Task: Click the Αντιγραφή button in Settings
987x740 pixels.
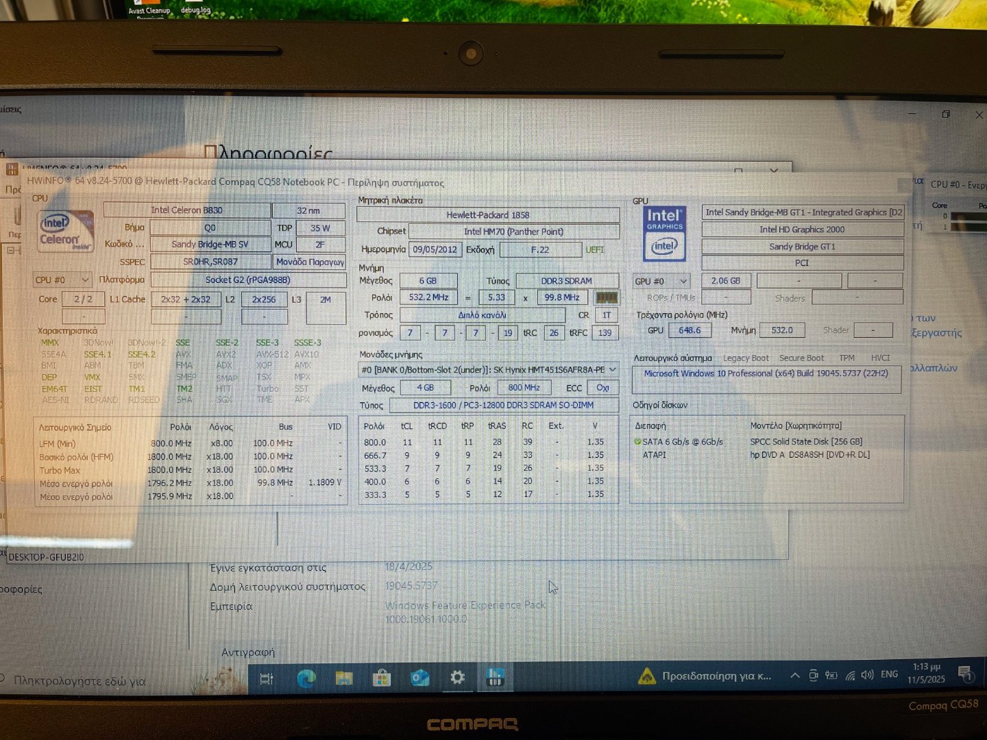Action: coord(247,652)
